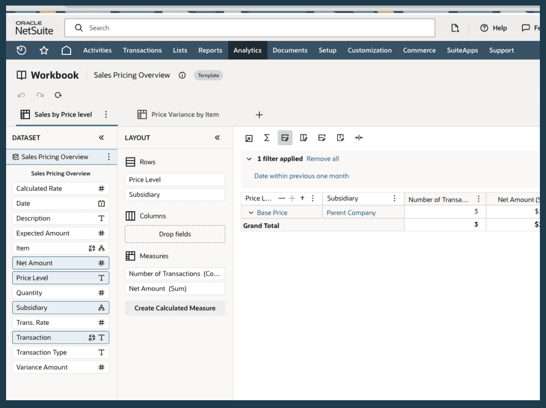546x408 pixels.
Task: Open the Price Level column options menu
Action: (x=313, y=198)
